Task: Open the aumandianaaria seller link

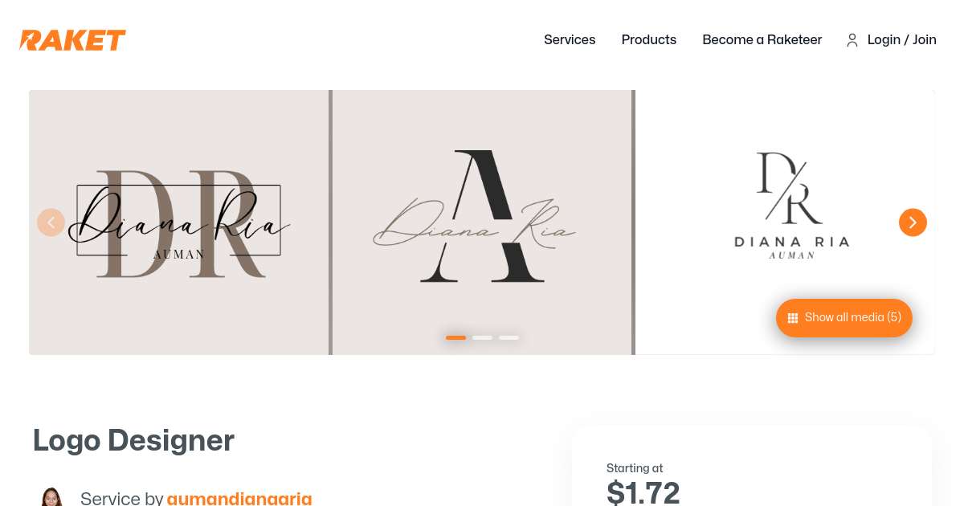Action: (239, 498)
